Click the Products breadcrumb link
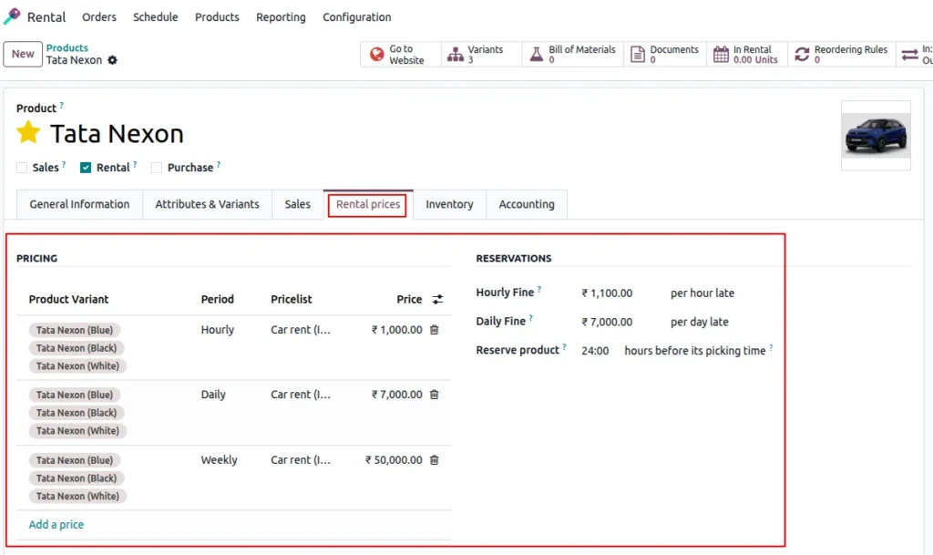933x555 pixels. (x=67, y=47)
